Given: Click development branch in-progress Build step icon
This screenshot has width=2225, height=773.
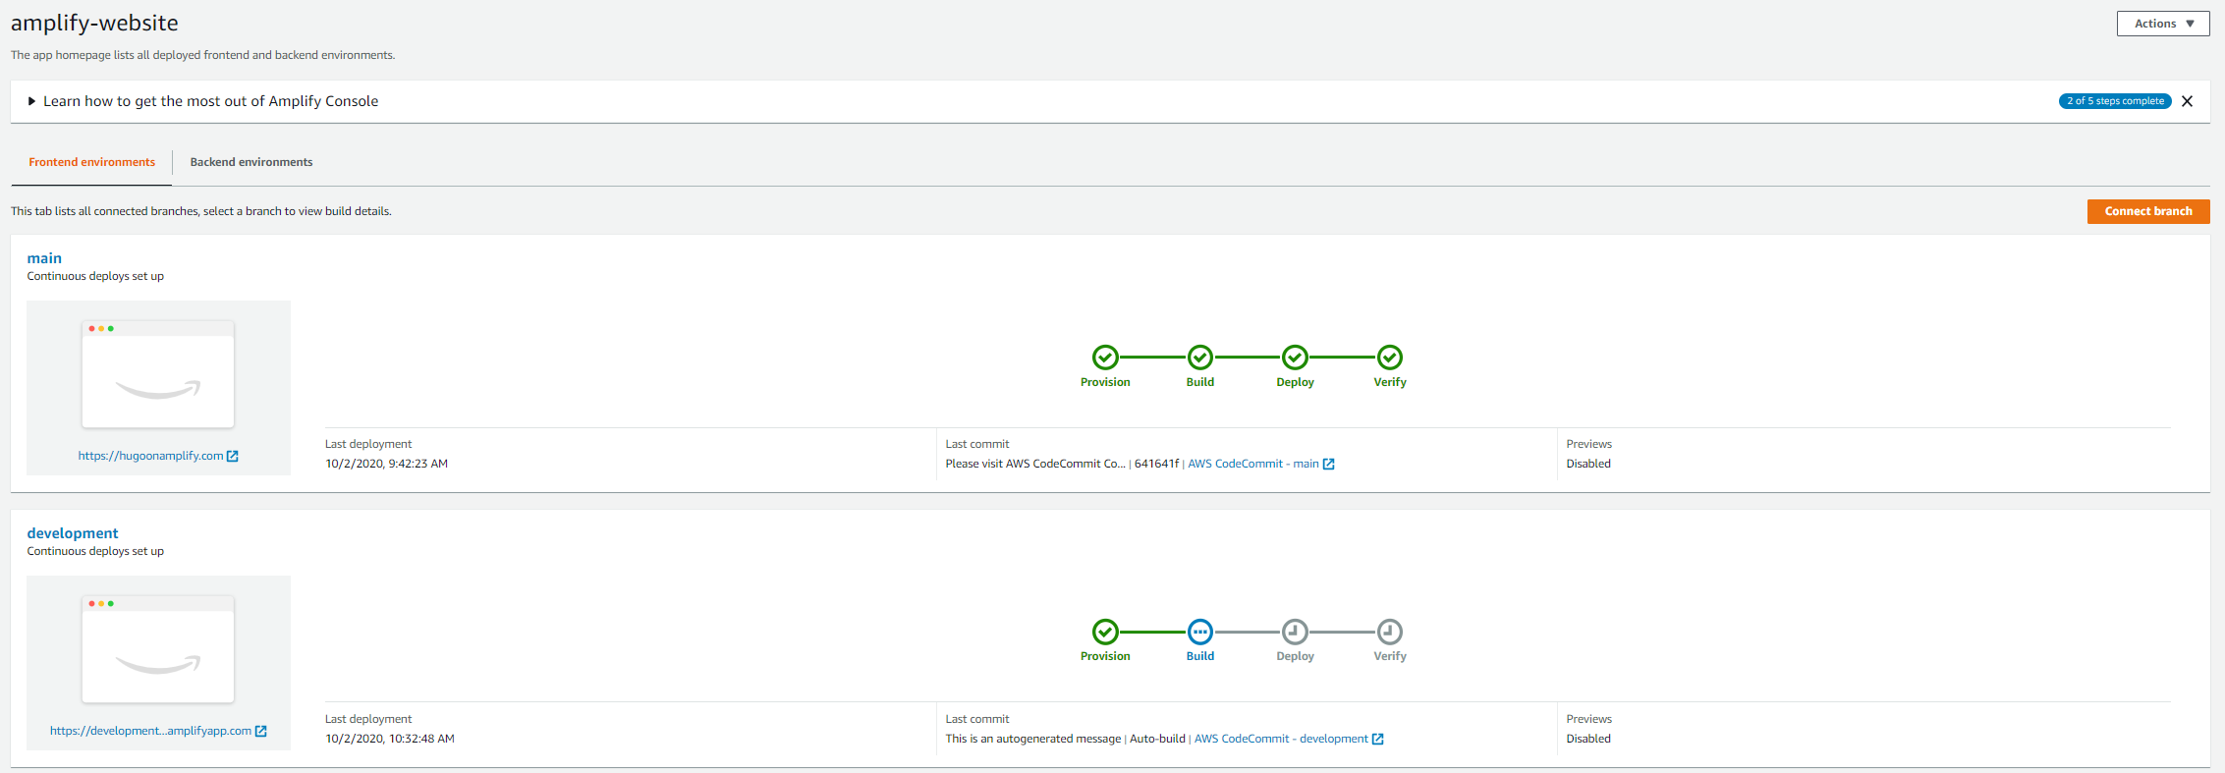Looking at the screenshot, I should click(x=1200, y=632).
